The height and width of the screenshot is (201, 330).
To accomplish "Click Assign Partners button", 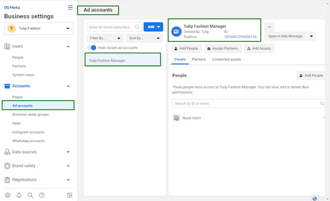I will click(x=223, y=48).
